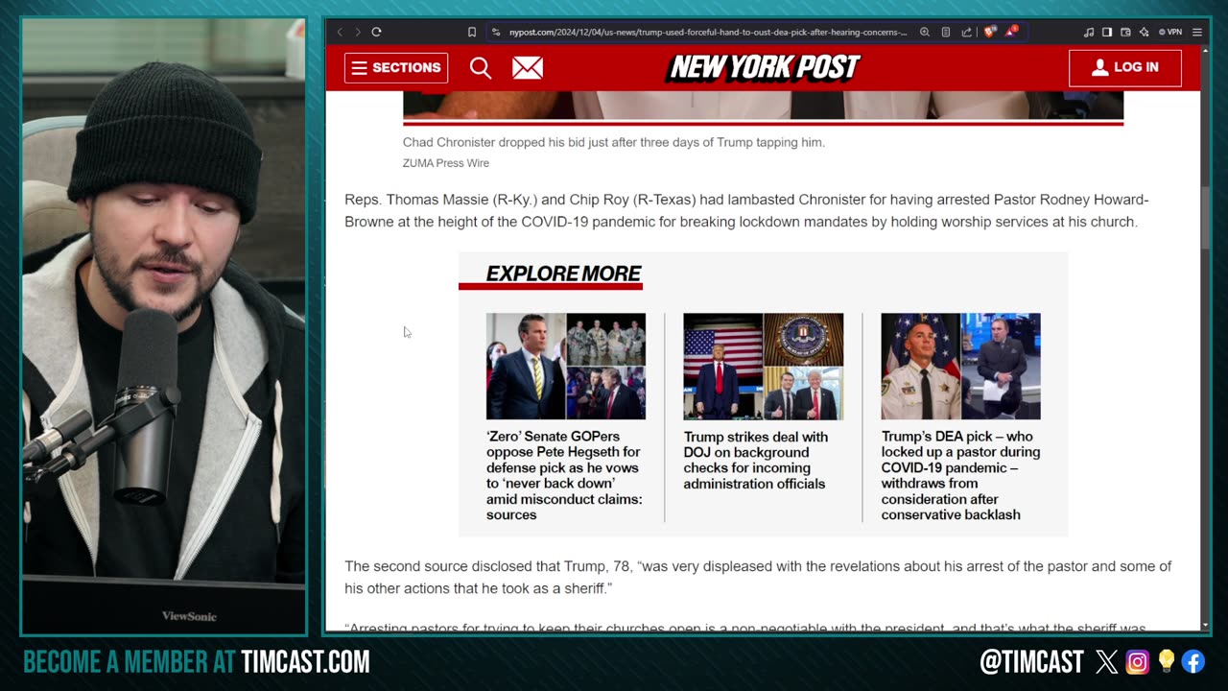1228x691 pixels.
Task: Click the Chad Chronister photo caption text
Action: pos(614,142)
